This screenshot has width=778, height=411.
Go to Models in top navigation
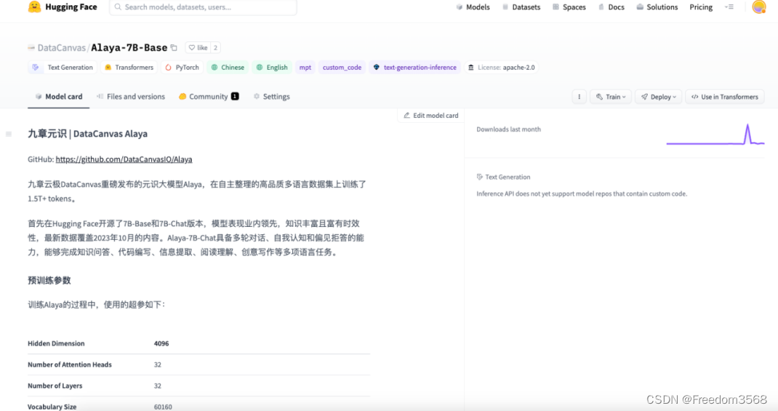point(473,7)
